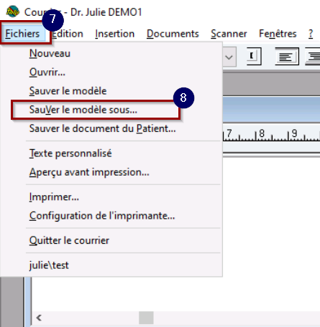The width and height of the screenshot is (320, 327).
Task: Align text left toolbar icon
Action: 287,57
